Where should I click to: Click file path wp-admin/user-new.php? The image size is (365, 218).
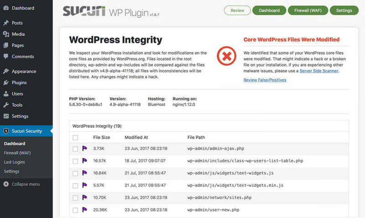(213, 210)
